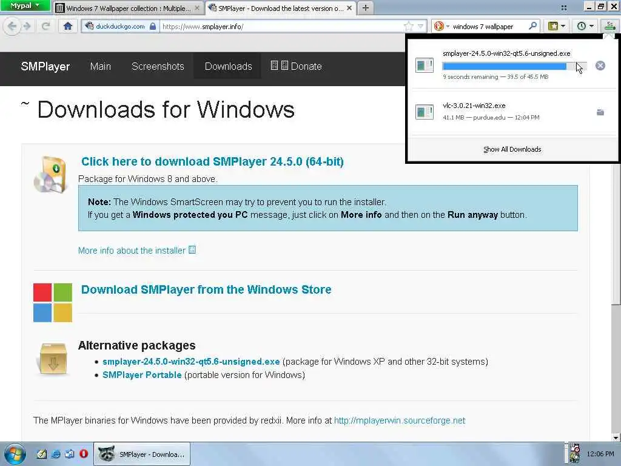Select the SMPlayer - Downloa... taskbar button
Image resolution: width=621 pixels, height=466 pixels.
pyautogui.click(x=142, y=454)
